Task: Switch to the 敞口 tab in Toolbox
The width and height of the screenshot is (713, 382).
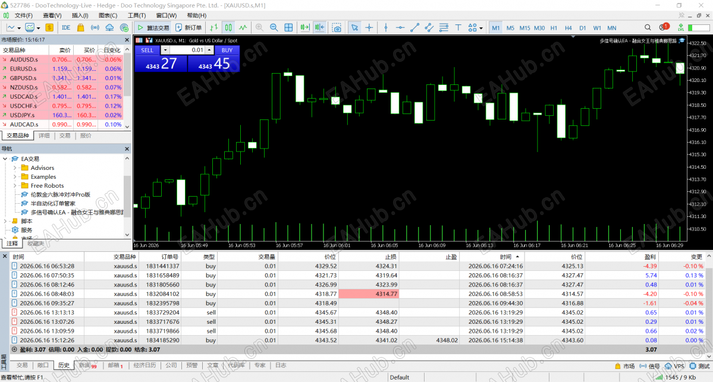Action: [43, 365]
